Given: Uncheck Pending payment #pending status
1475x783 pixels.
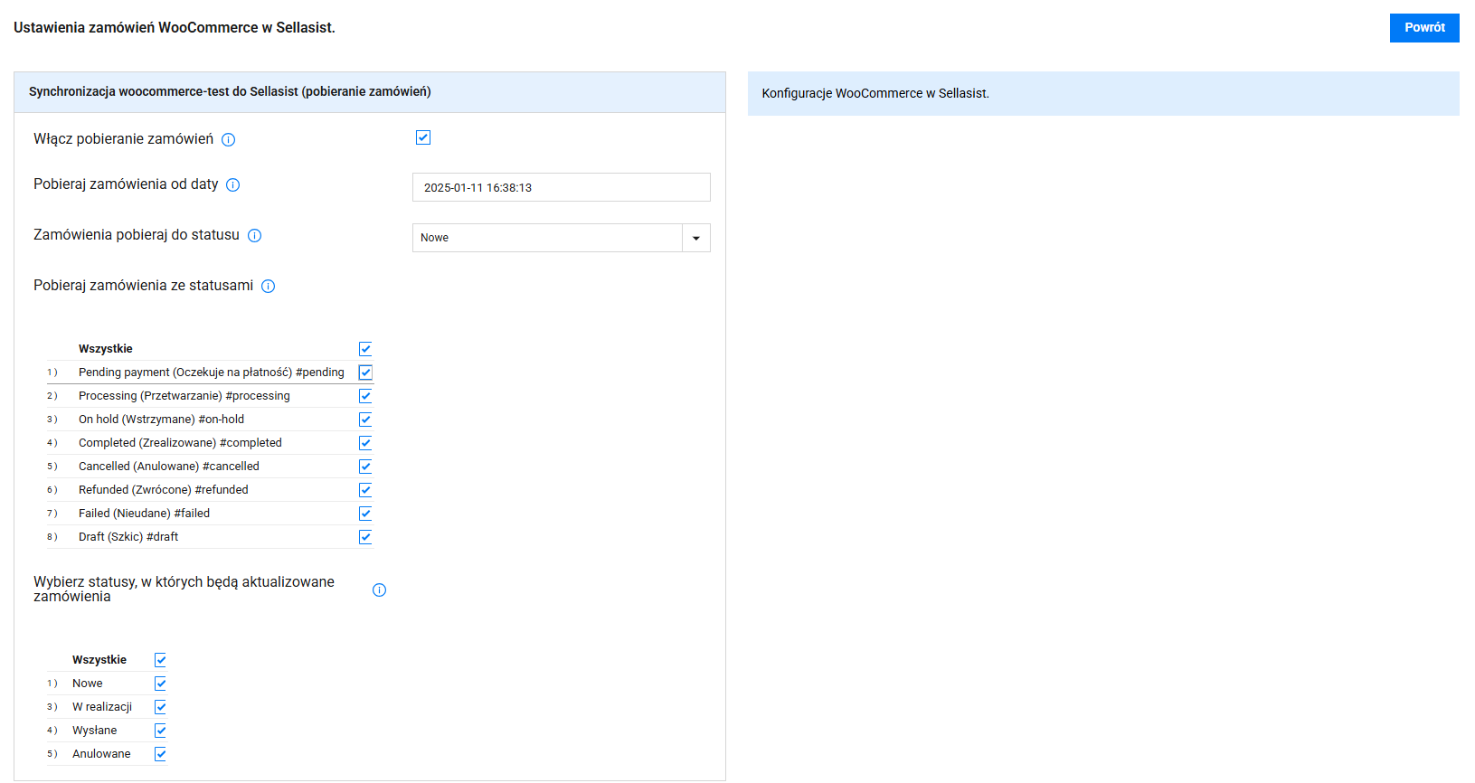Looking at the screenshot, I should [x=365, y=373].
